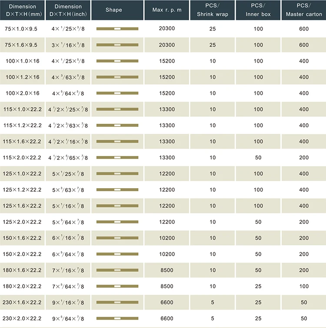This screenshot has width=326, height=328.
Task: Click the disc shape icon for 100×1.2×16
Action: tap(117, 77)
